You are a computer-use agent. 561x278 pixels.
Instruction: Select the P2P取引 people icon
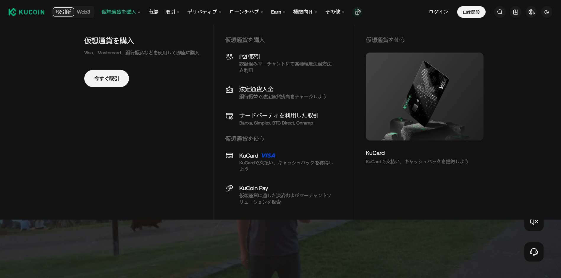229,57
